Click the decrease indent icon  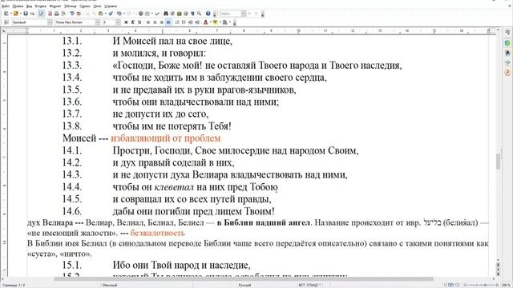(190, 22)
